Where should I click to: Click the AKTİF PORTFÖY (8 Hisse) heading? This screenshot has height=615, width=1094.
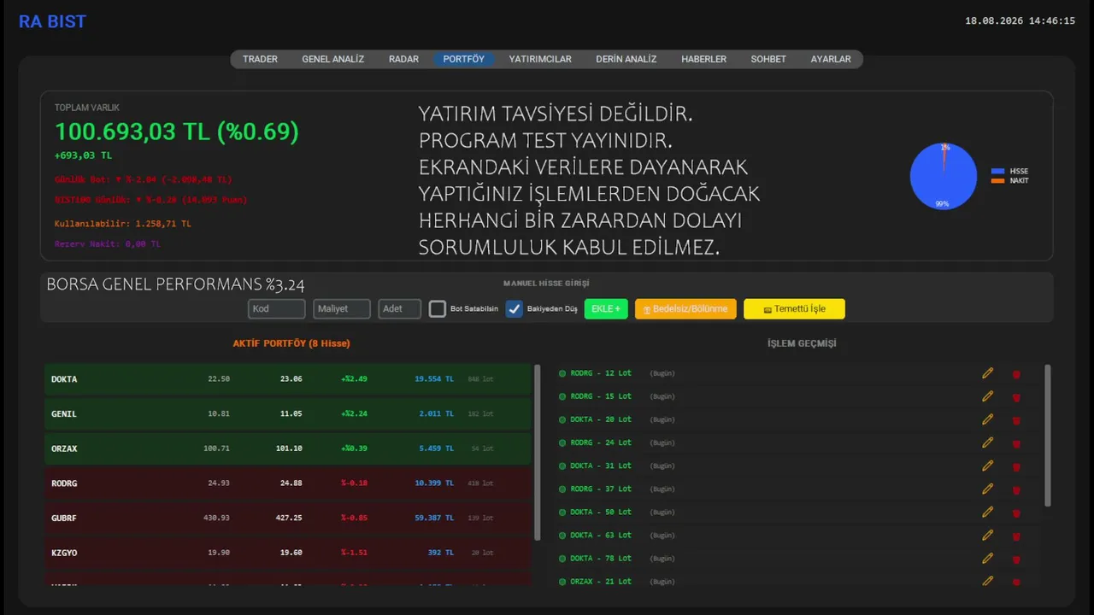[291, 343]
